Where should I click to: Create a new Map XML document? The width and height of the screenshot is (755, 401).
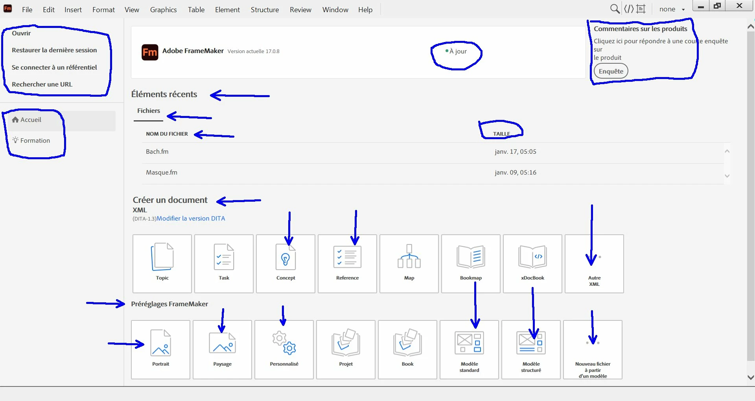point(409,263)
